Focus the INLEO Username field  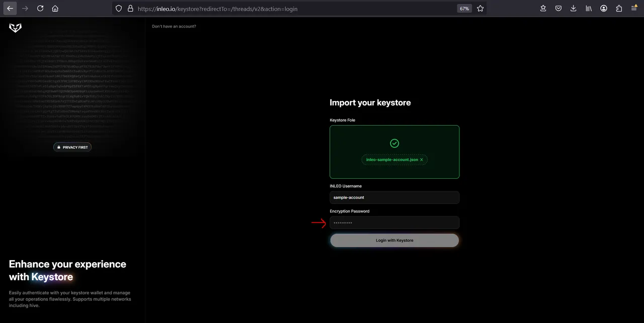(394, 197)
